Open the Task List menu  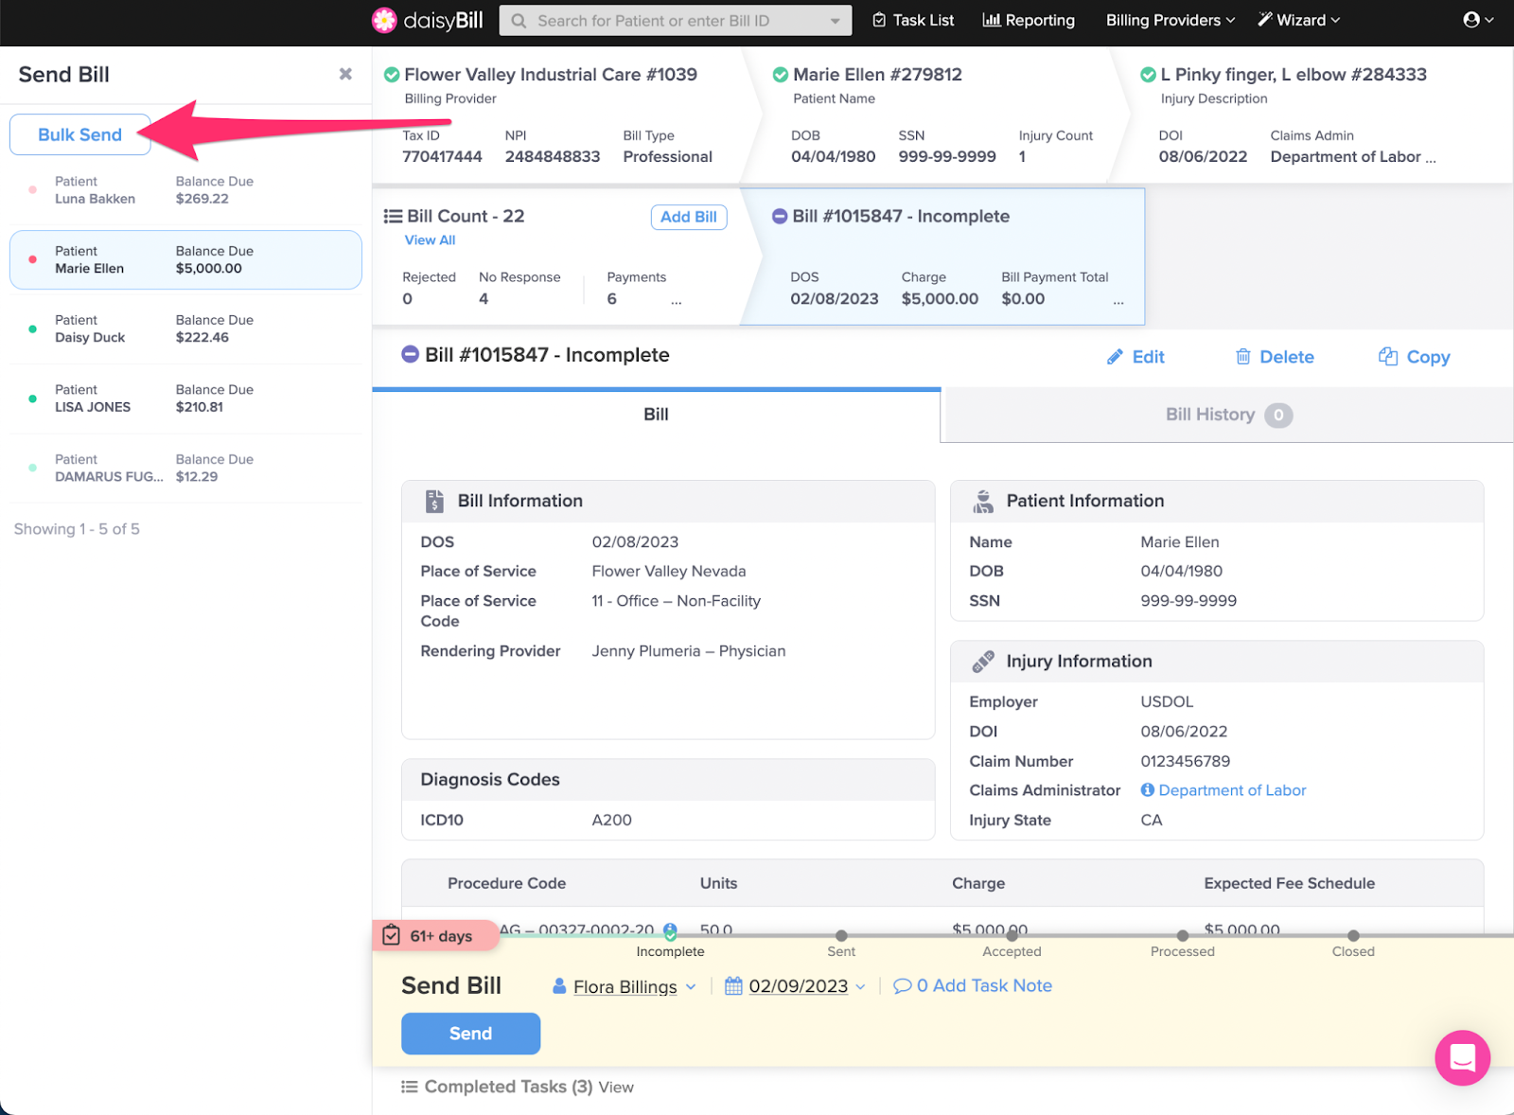[913, 20]
